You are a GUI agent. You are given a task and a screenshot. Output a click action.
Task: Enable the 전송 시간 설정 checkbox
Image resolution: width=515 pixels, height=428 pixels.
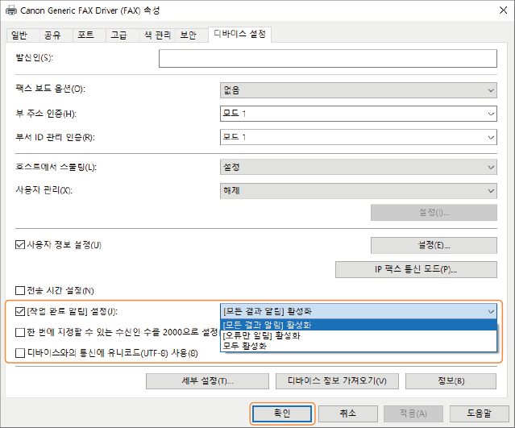pos(20,290)
